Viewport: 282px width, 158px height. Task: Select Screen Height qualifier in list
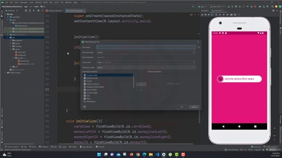108,93
